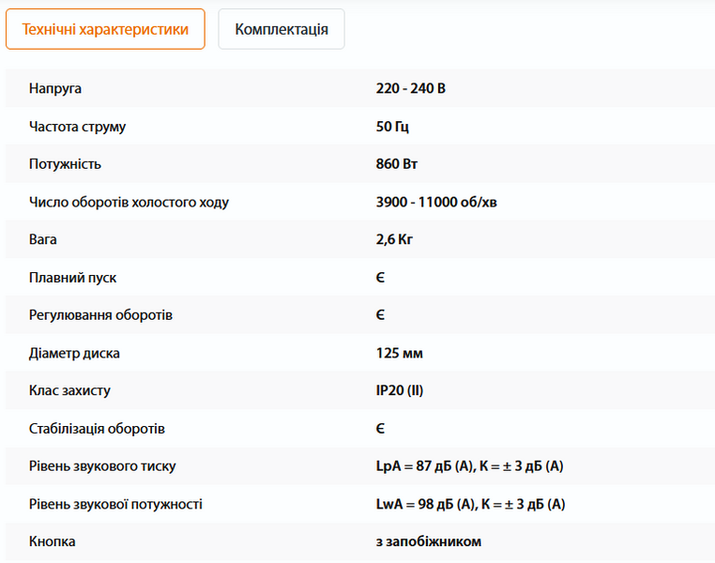Select the Рівень звукового тиску label

102,466
